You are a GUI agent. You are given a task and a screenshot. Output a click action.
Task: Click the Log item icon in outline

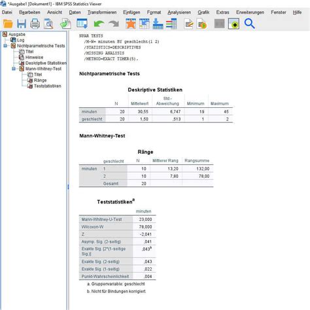pos(13,40)
